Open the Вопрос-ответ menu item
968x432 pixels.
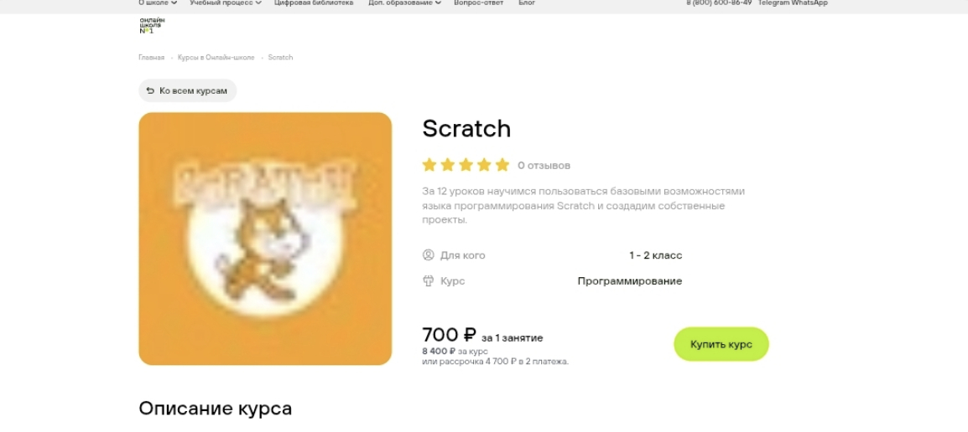click(x=478, y=3)
